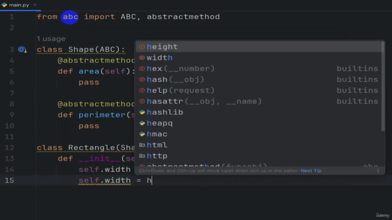Click the builtins label beside hasattr
Screen dimensions: 392x220
(357, 101)
